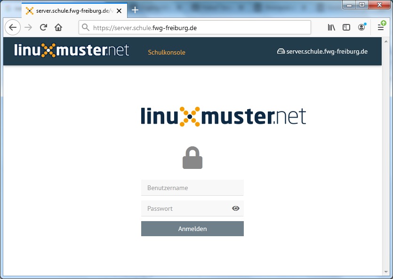Image resolution: width=393 pixels, height=279 pixels.
Task: Open the Schulkonsole menu item
Action: pos(167,52)
